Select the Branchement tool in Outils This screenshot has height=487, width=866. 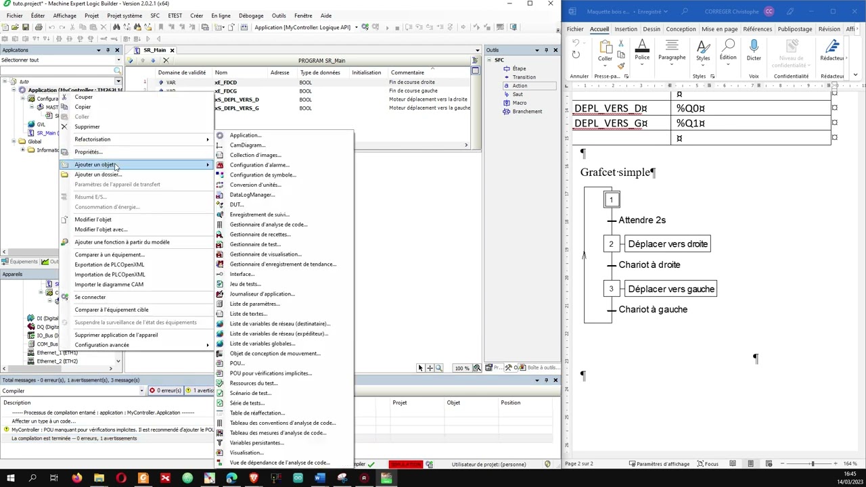tap(527, 112)
